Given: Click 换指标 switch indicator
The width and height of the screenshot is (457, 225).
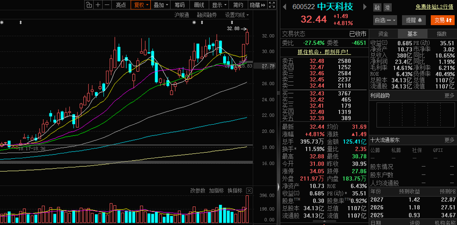Looking at the screenshot, I should point(235,191).
